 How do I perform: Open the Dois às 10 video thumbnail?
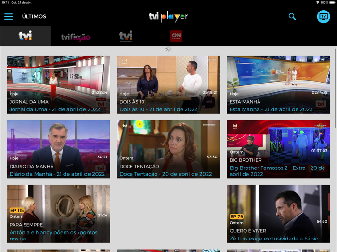pyautogui.click(x=168, y=84)
